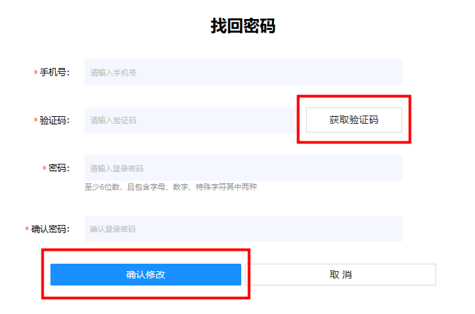Select the 密码 login password field

[243, 168]
